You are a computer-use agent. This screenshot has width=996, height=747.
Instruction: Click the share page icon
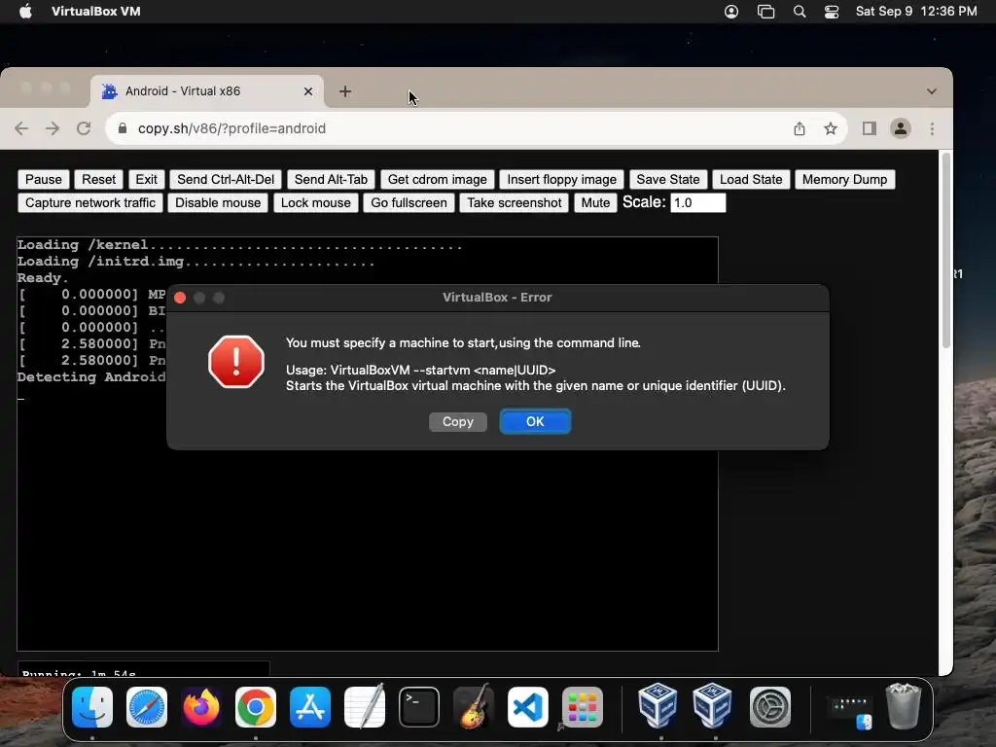point(800,129)
